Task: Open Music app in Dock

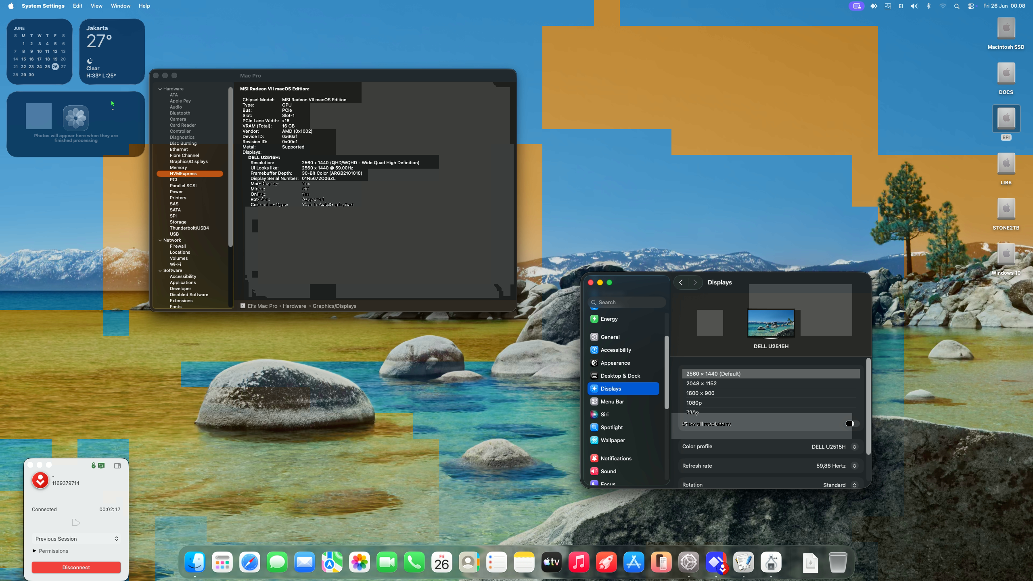Action: tap(579, 562)
